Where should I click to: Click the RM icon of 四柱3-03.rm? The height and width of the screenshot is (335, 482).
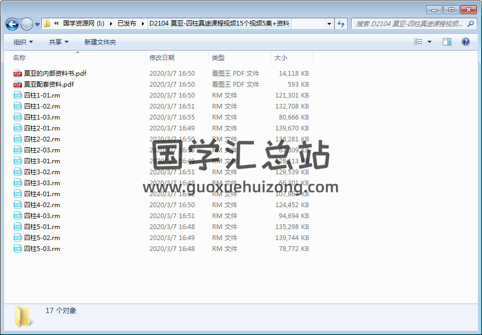[18, 183]
